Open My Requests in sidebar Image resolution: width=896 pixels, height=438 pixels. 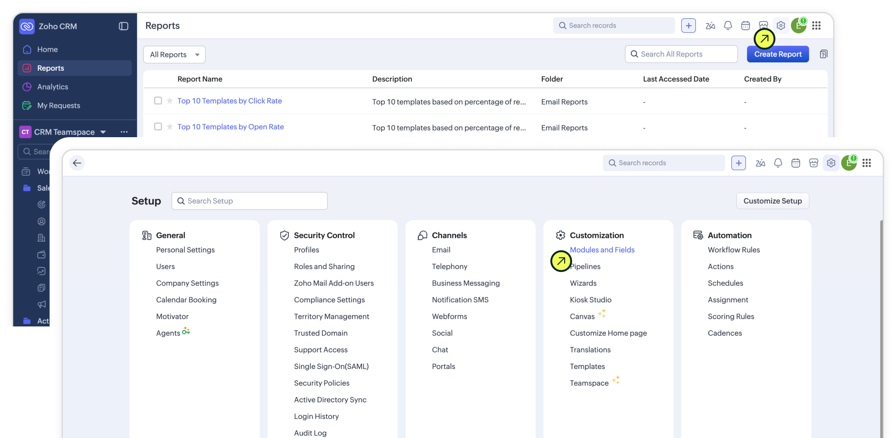[x=75, y=105]
